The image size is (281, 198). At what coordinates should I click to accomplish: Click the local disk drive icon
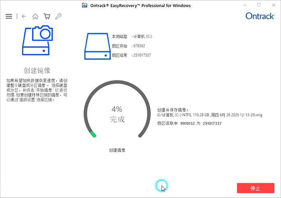97,46
